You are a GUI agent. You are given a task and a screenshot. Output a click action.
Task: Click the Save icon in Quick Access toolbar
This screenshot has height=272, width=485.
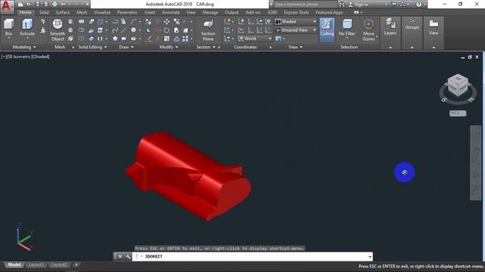pyautogui.click(x=37, y=5)
